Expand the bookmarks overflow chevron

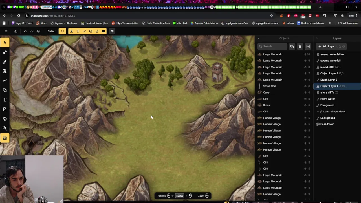pyautogui.click(x=330, y=23)
